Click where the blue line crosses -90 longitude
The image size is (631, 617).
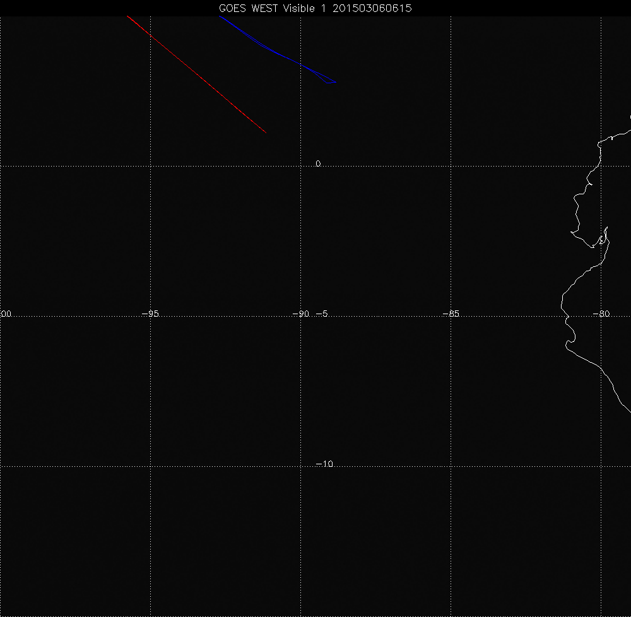point(301,65)
